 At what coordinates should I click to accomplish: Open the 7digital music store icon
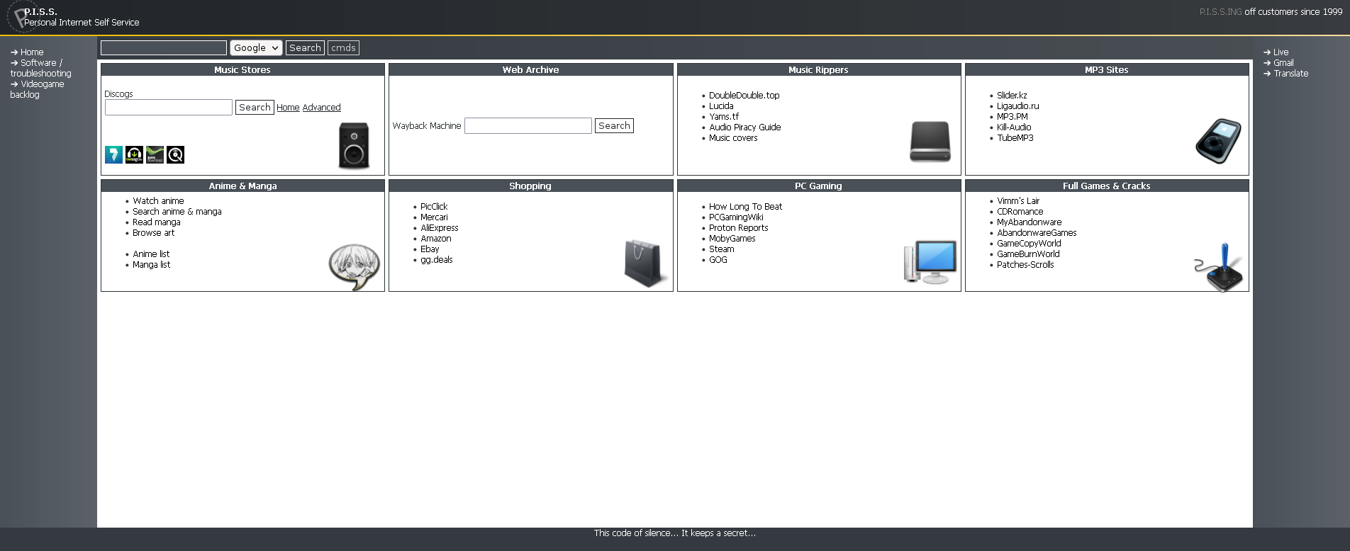pos(113,154)
